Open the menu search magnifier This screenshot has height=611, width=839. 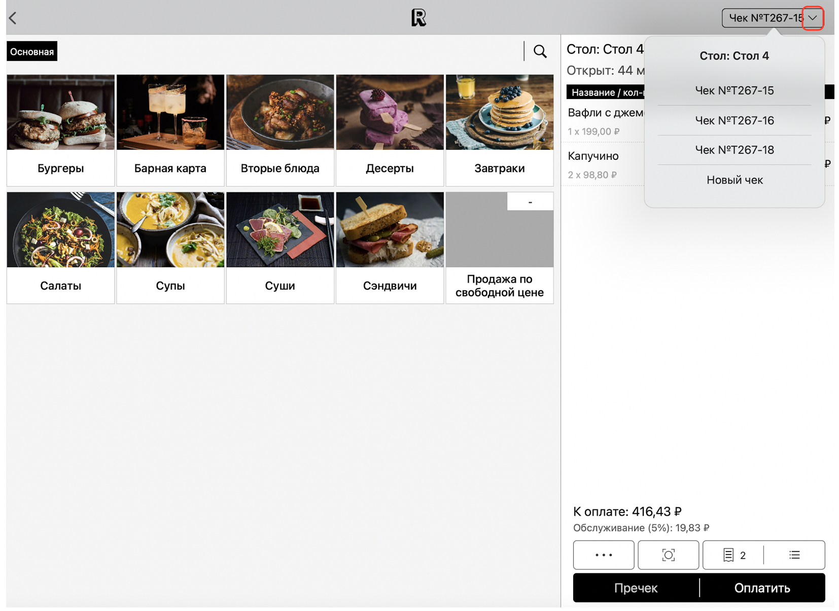pos(540,51)
